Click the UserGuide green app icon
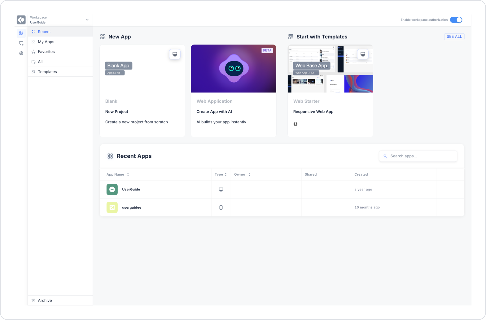The width and height of the screenshot is (486, 320). click(x=112, y=189)
